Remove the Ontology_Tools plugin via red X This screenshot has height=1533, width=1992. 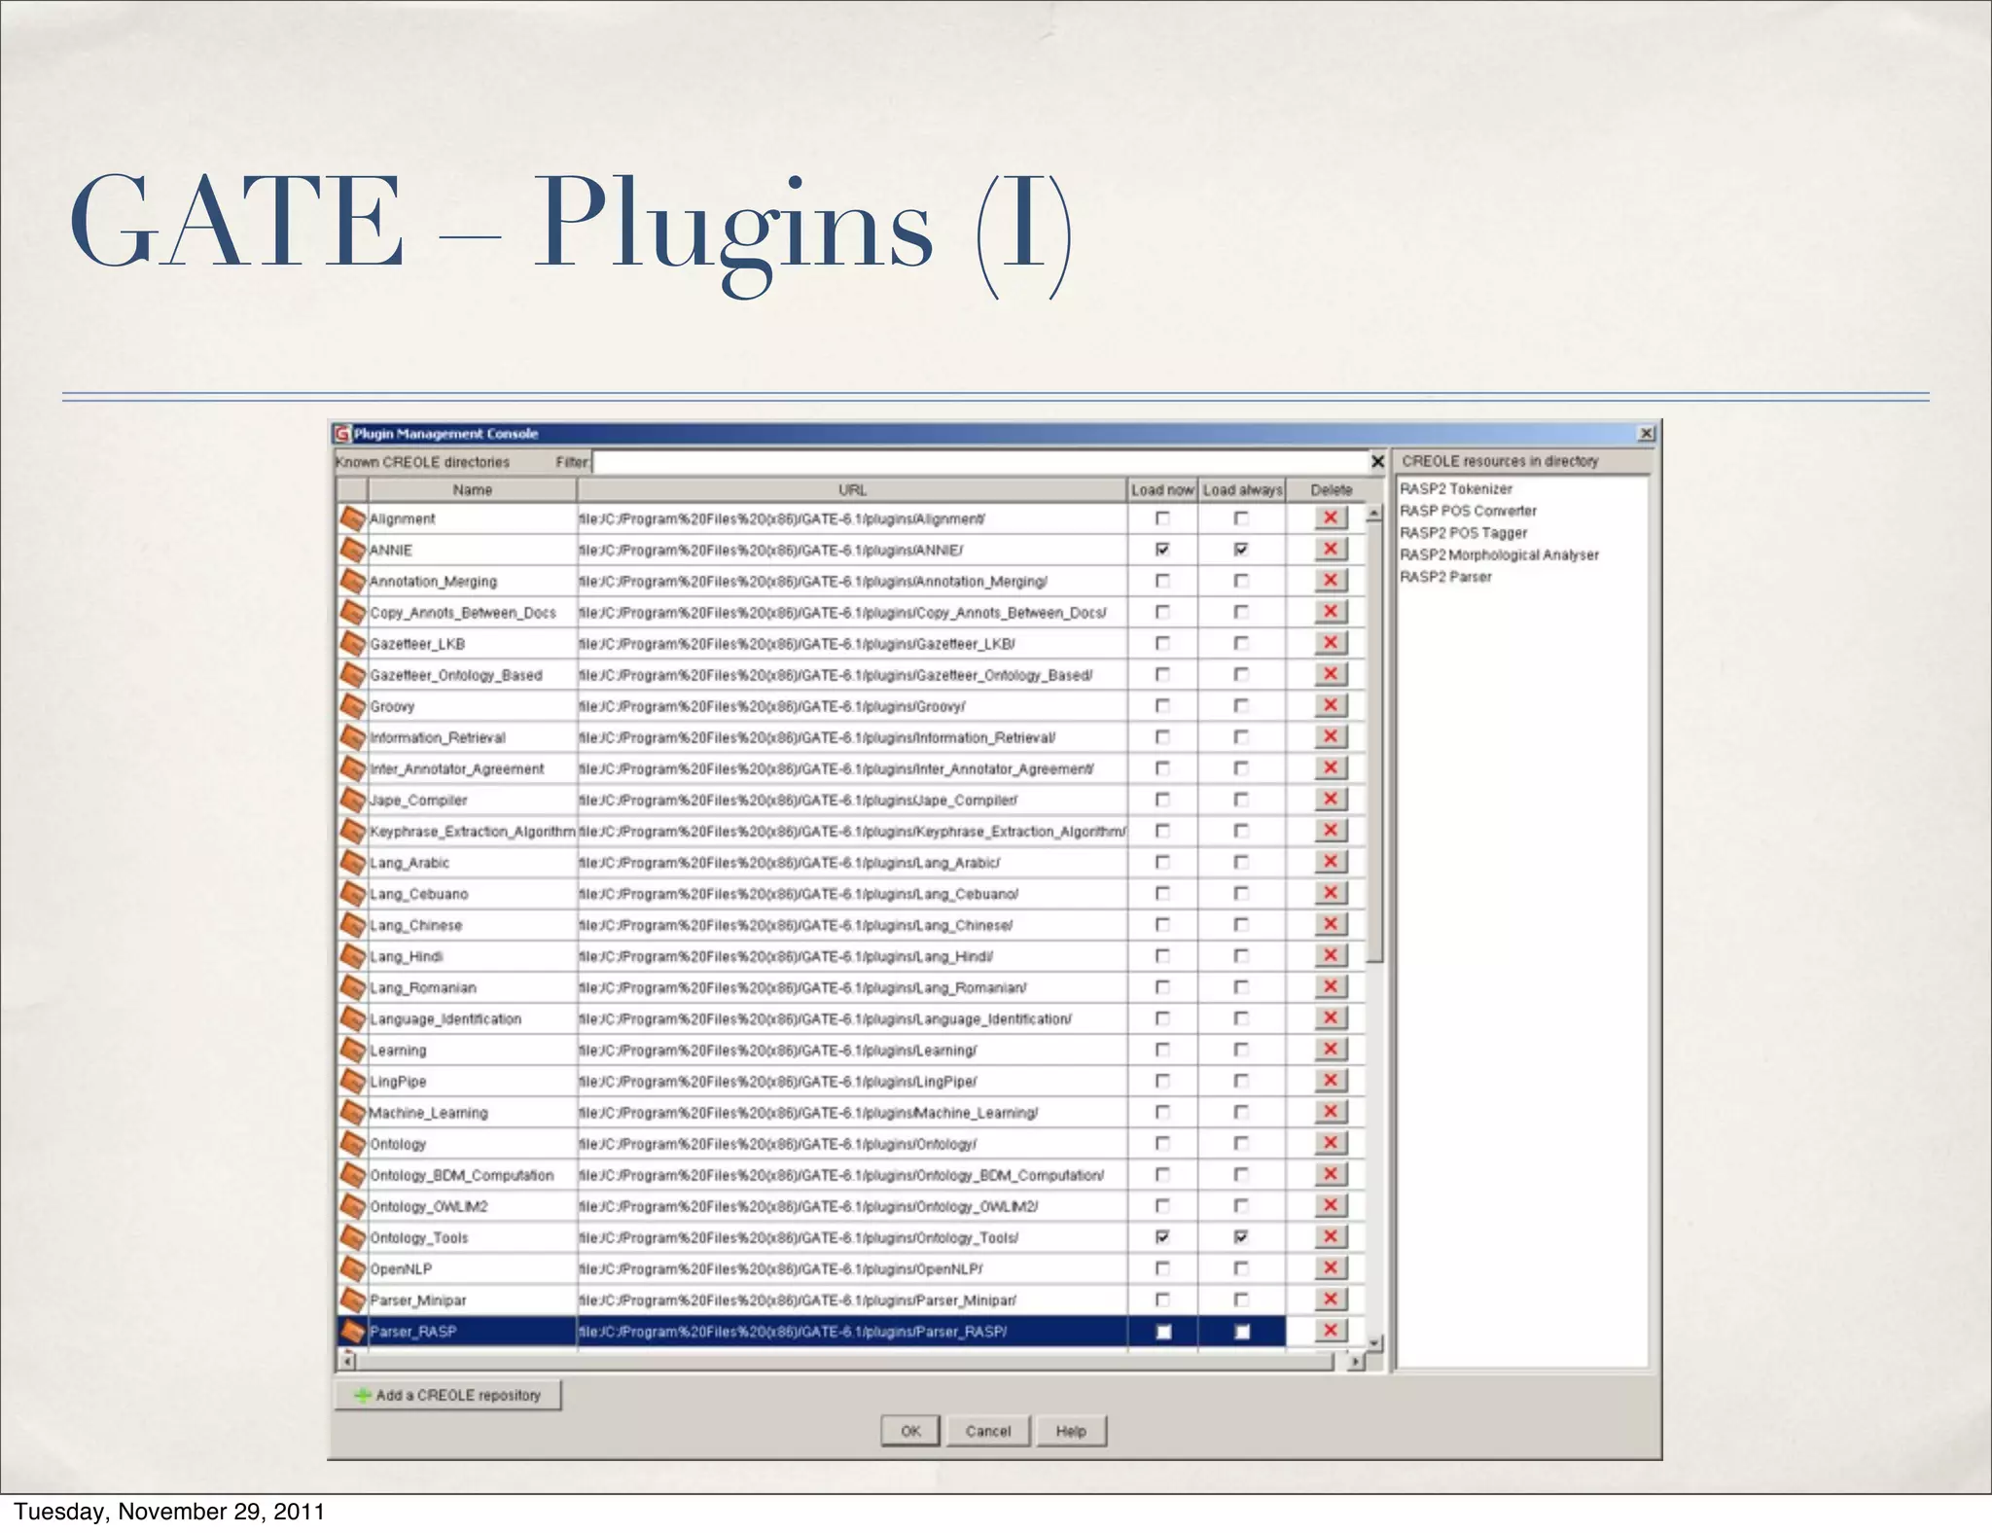pos(1330,1237)
